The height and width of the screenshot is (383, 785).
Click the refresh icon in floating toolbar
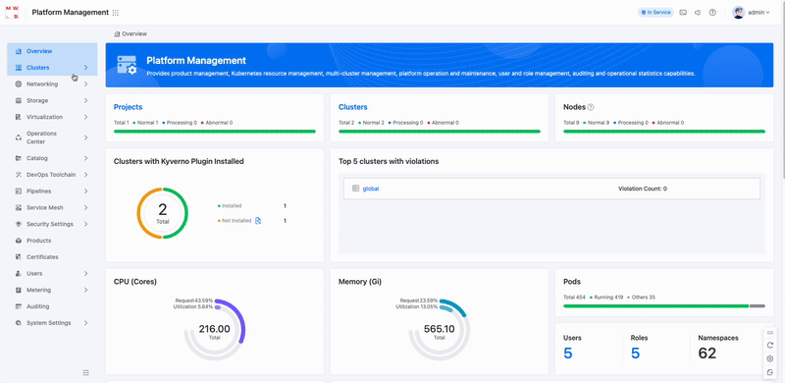click(770, 346)
